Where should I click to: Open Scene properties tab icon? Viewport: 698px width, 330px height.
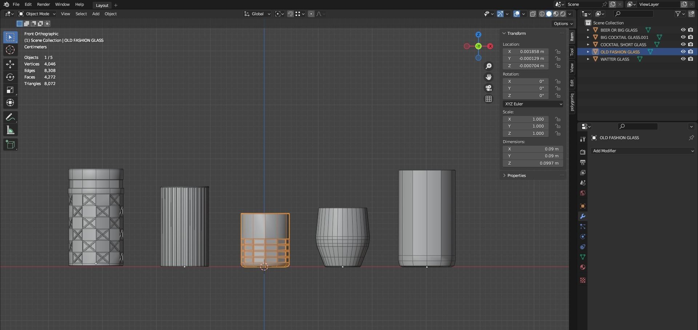(x=583, y=182)
